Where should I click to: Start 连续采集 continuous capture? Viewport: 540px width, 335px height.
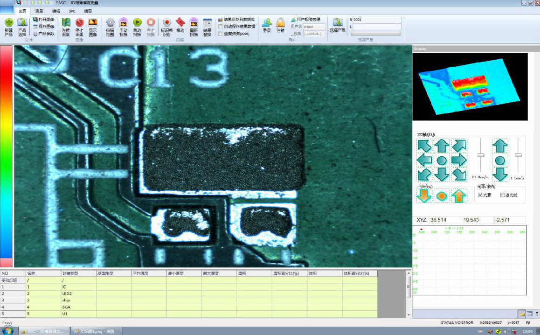66,23
